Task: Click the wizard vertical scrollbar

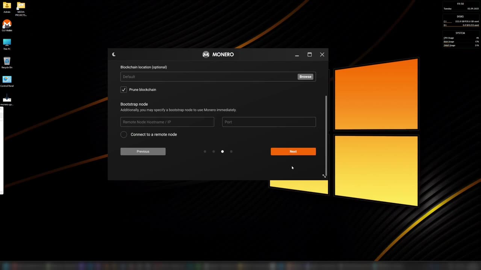Action: tap(326, 136)
